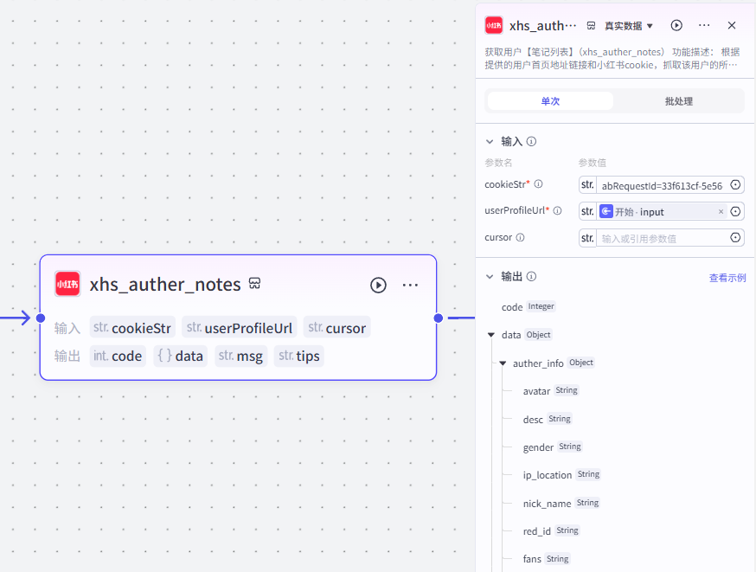The width and height of the screenshot is (756, 572).
Task: Click inside the cookieStr value field
Action: [662, 184]
